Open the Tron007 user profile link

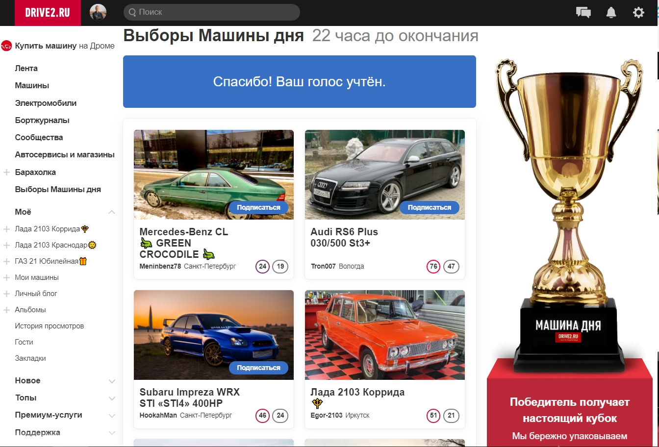coord(323,267)
